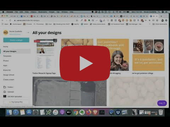Open the Trash in the dock
The height and width of the screenshot is (127, 170).
coord(161,112)
